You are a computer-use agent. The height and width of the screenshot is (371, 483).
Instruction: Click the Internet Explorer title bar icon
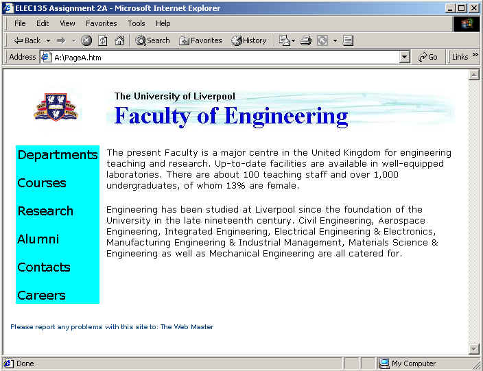point(8,8)
